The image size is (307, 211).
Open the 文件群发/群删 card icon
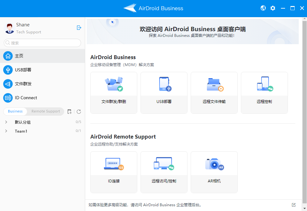click(x=114, y=84)
